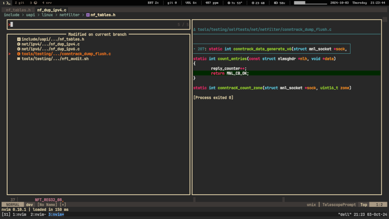Click the Telescope prompt search chevron

click(10, 24)
